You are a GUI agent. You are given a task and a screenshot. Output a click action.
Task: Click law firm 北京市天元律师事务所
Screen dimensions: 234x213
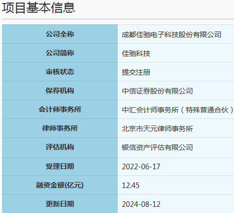pyautogui.click(x=157, y=129)
